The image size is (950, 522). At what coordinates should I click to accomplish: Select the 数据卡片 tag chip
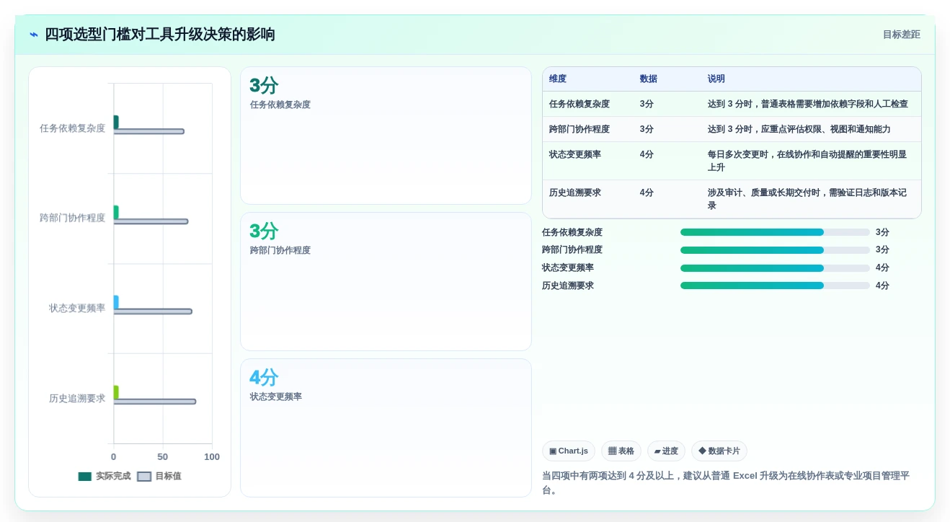(x=719, y=451)
